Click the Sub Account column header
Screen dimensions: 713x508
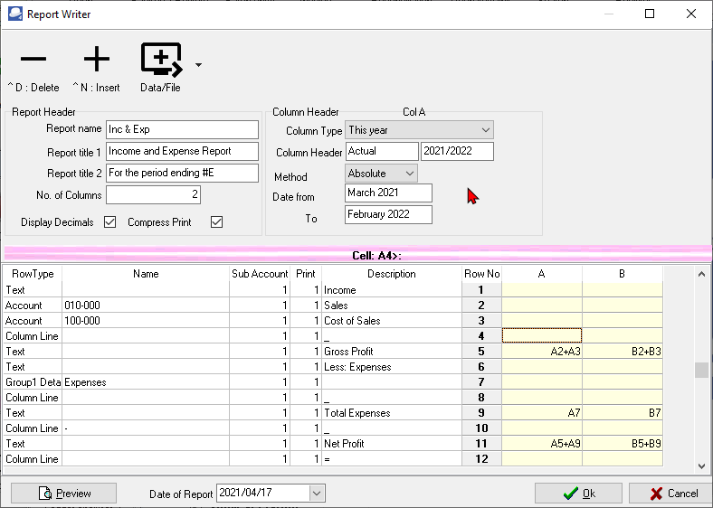click(260, 274)
